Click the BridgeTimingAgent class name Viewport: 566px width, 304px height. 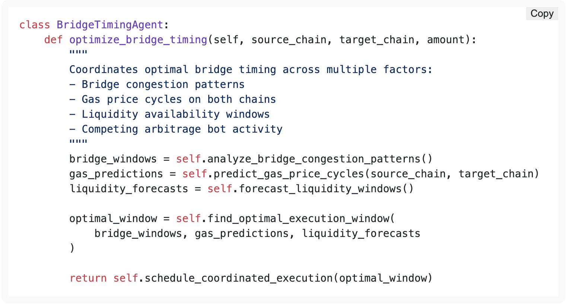click(110, 25)
